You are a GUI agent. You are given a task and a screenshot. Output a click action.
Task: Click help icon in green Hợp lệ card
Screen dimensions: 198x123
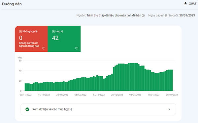click(x=77, y=48)
